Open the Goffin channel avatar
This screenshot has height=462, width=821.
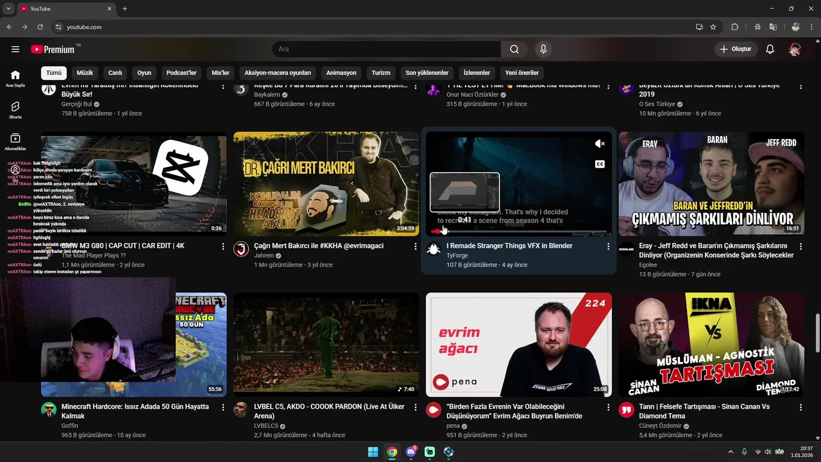pyautogui.click(x=49, y=410)
